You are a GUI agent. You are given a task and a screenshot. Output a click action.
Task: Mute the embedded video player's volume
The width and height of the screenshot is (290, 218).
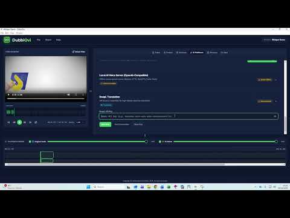click(x=68, y=94)
